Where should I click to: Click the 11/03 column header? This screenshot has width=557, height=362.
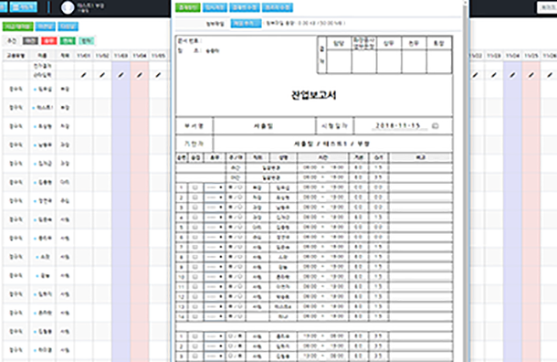(121, 56)
